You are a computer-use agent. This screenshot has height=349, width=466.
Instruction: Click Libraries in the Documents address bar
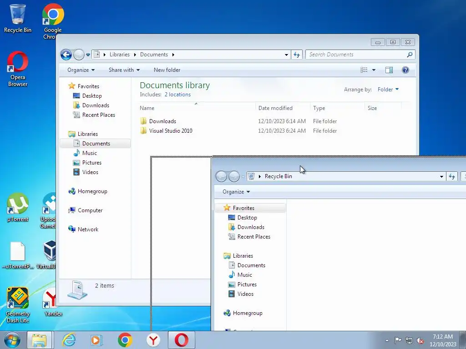[120, 55]
